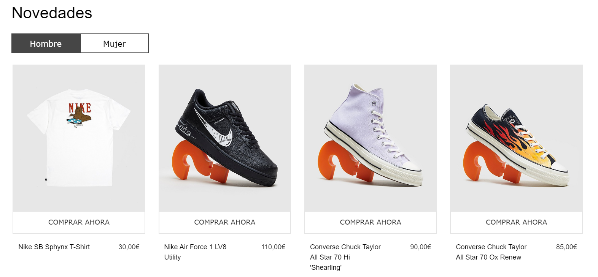View the flame-print Chuck Taylor low-top image
598x277 pixels.
click(x=516, y=138)
